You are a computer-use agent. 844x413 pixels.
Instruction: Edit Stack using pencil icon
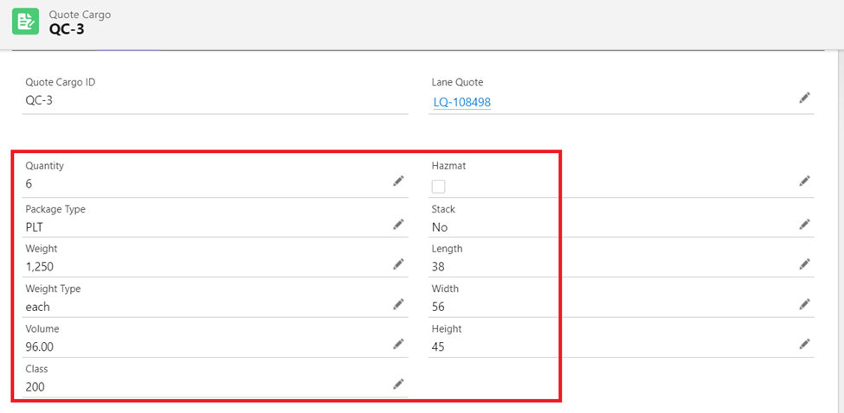click(x=804, y=224)
